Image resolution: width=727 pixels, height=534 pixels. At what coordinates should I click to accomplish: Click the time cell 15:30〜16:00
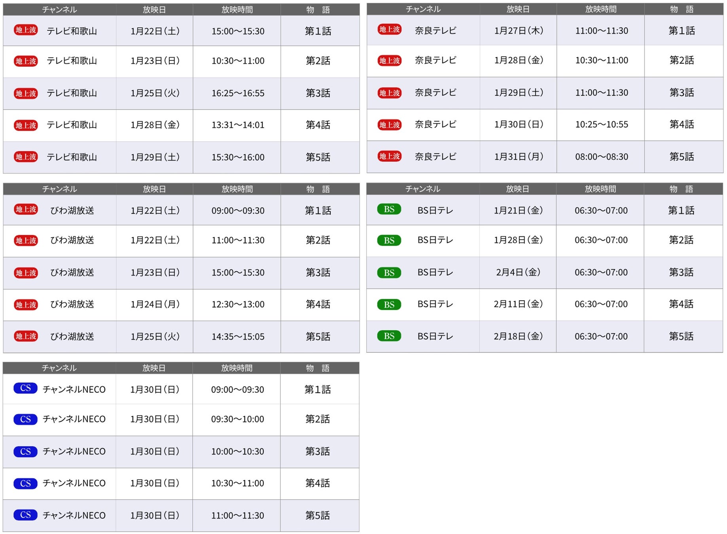[238, 157]
